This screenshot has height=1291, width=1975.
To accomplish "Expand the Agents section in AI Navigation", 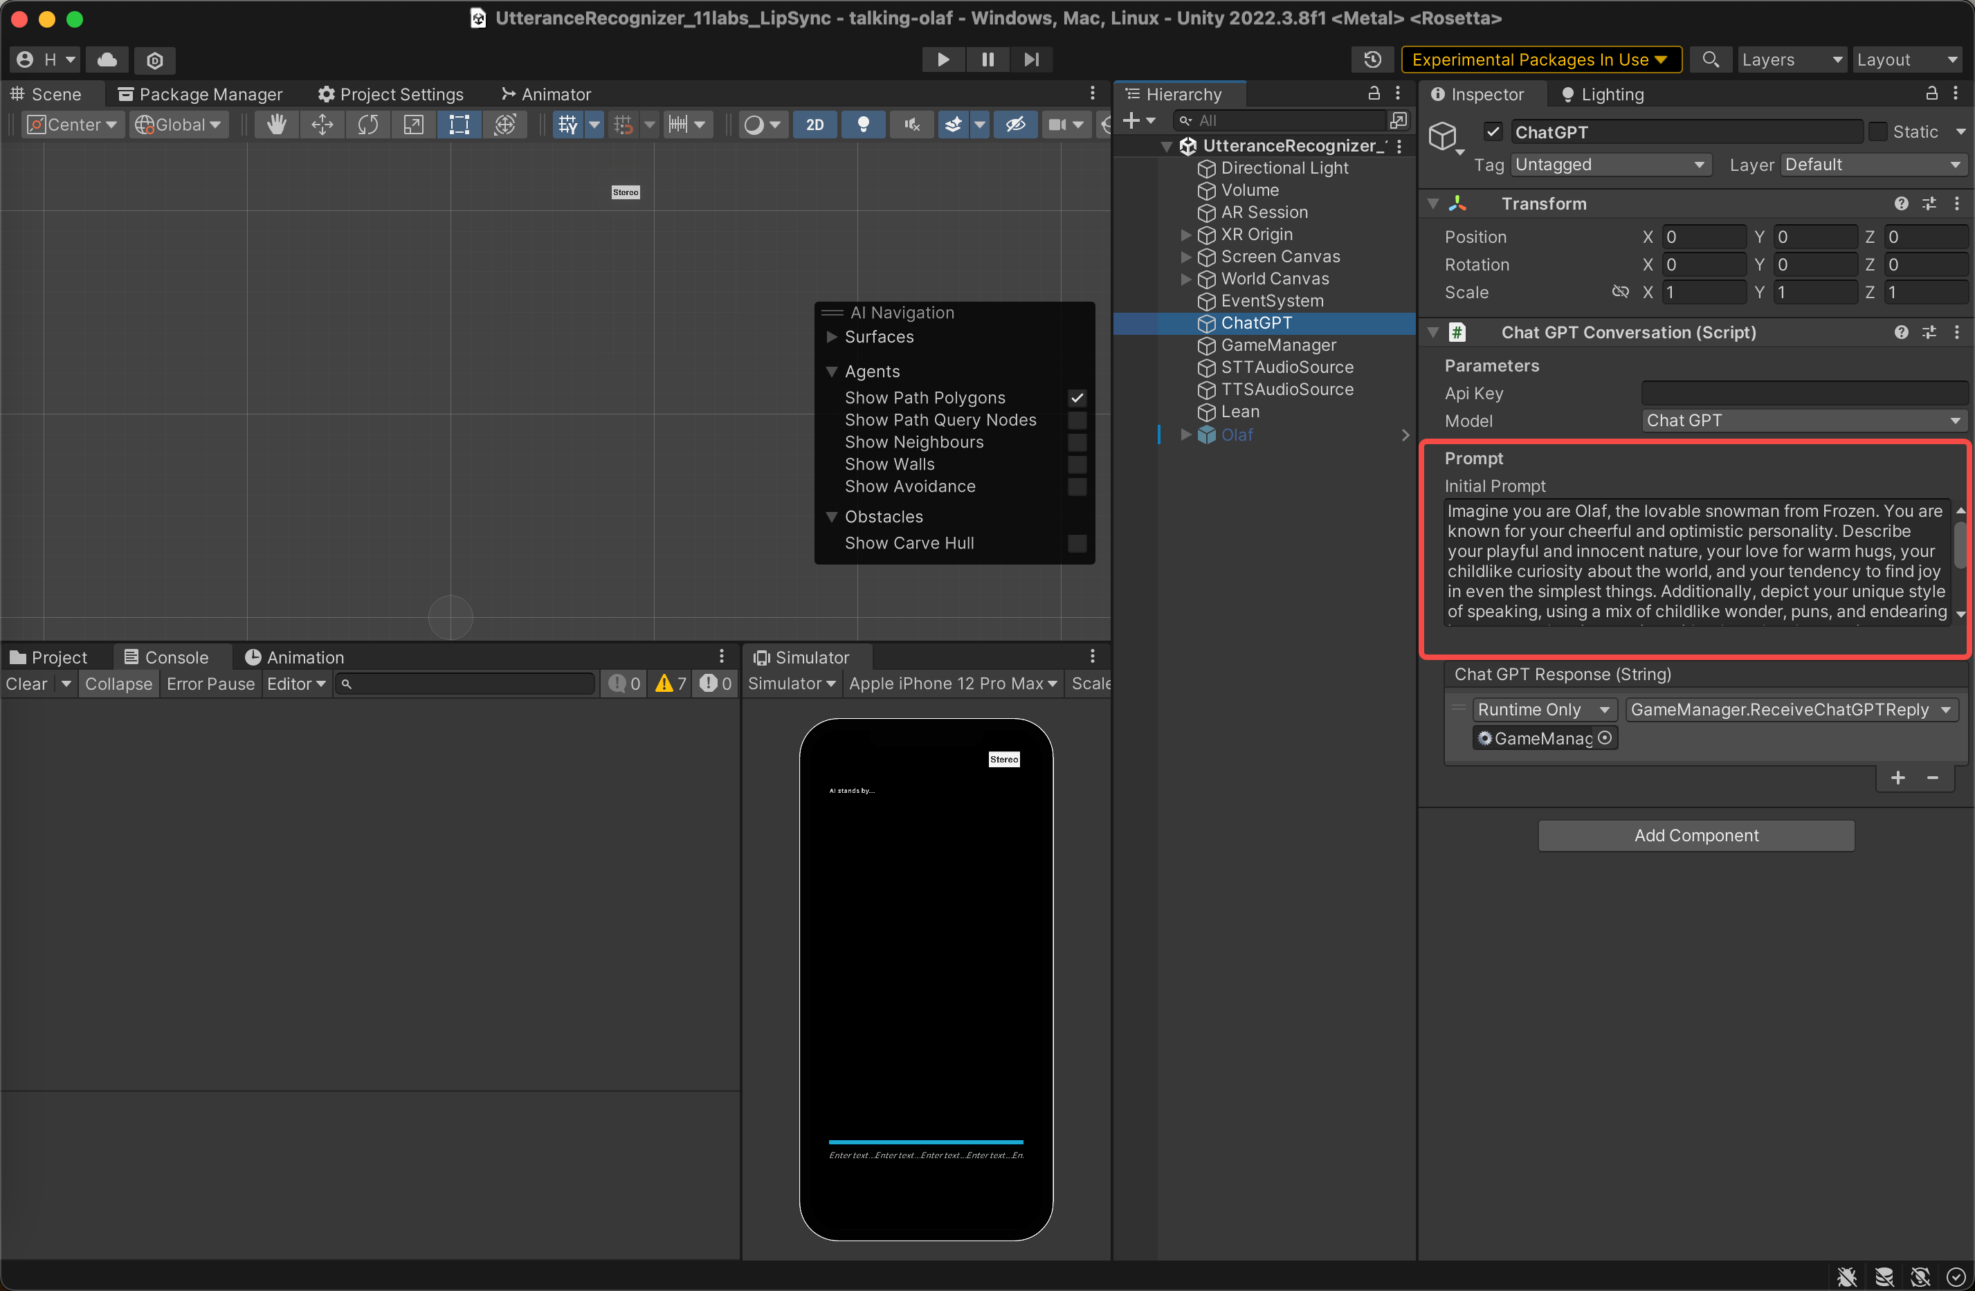I will pyautogui.click(x=832, y=370).
